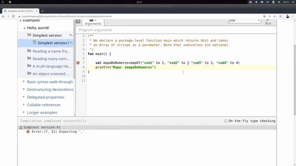
Task: Click code line 7 with mapaDeNumeros declaration
Action: coord(167,63)
